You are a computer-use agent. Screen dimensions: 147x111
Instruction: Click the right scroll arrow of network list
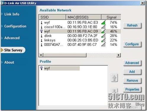(x=119, y=55)
